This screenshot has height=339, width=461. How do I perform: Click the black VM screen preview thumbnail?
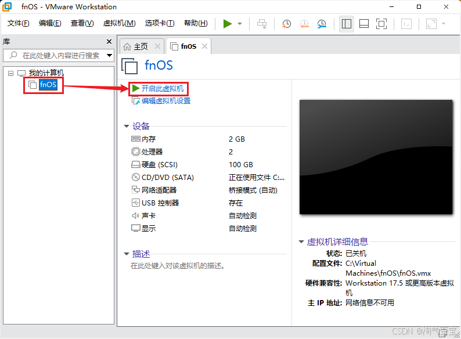[x=376, y=157]
